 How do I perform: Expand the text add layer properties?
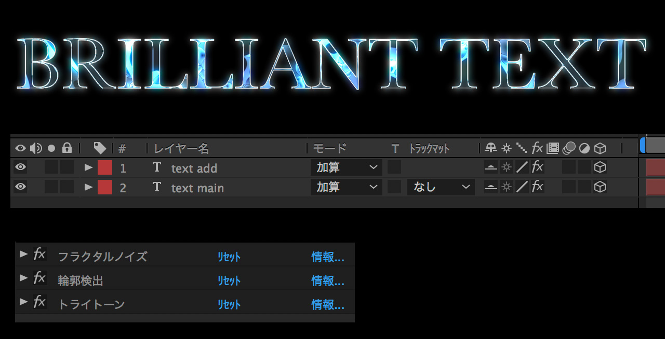point(88,167)
